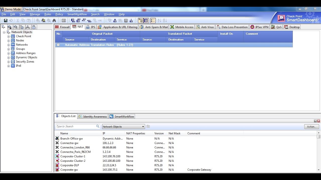
Task: Click the Save floppy disk icon
Action: [6, 20]
